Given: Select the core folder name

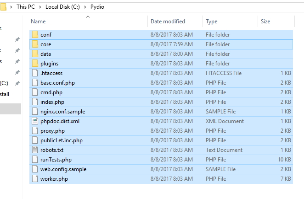Looking at the screenshot, I should (46, 44).
